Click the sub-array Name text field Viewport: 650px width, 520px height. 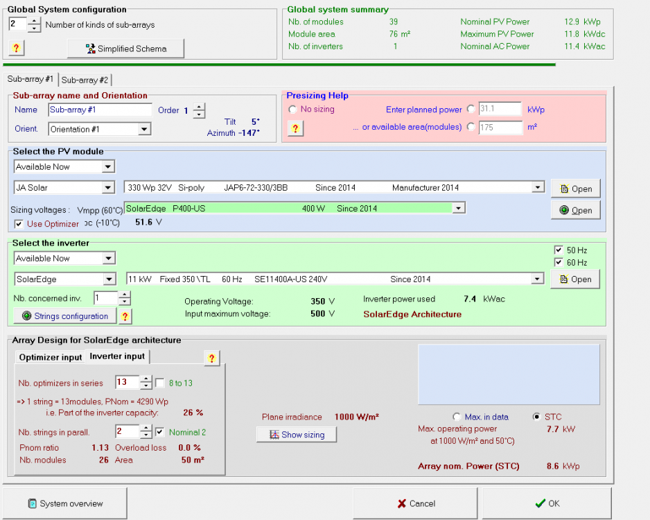tap(100, 110)
